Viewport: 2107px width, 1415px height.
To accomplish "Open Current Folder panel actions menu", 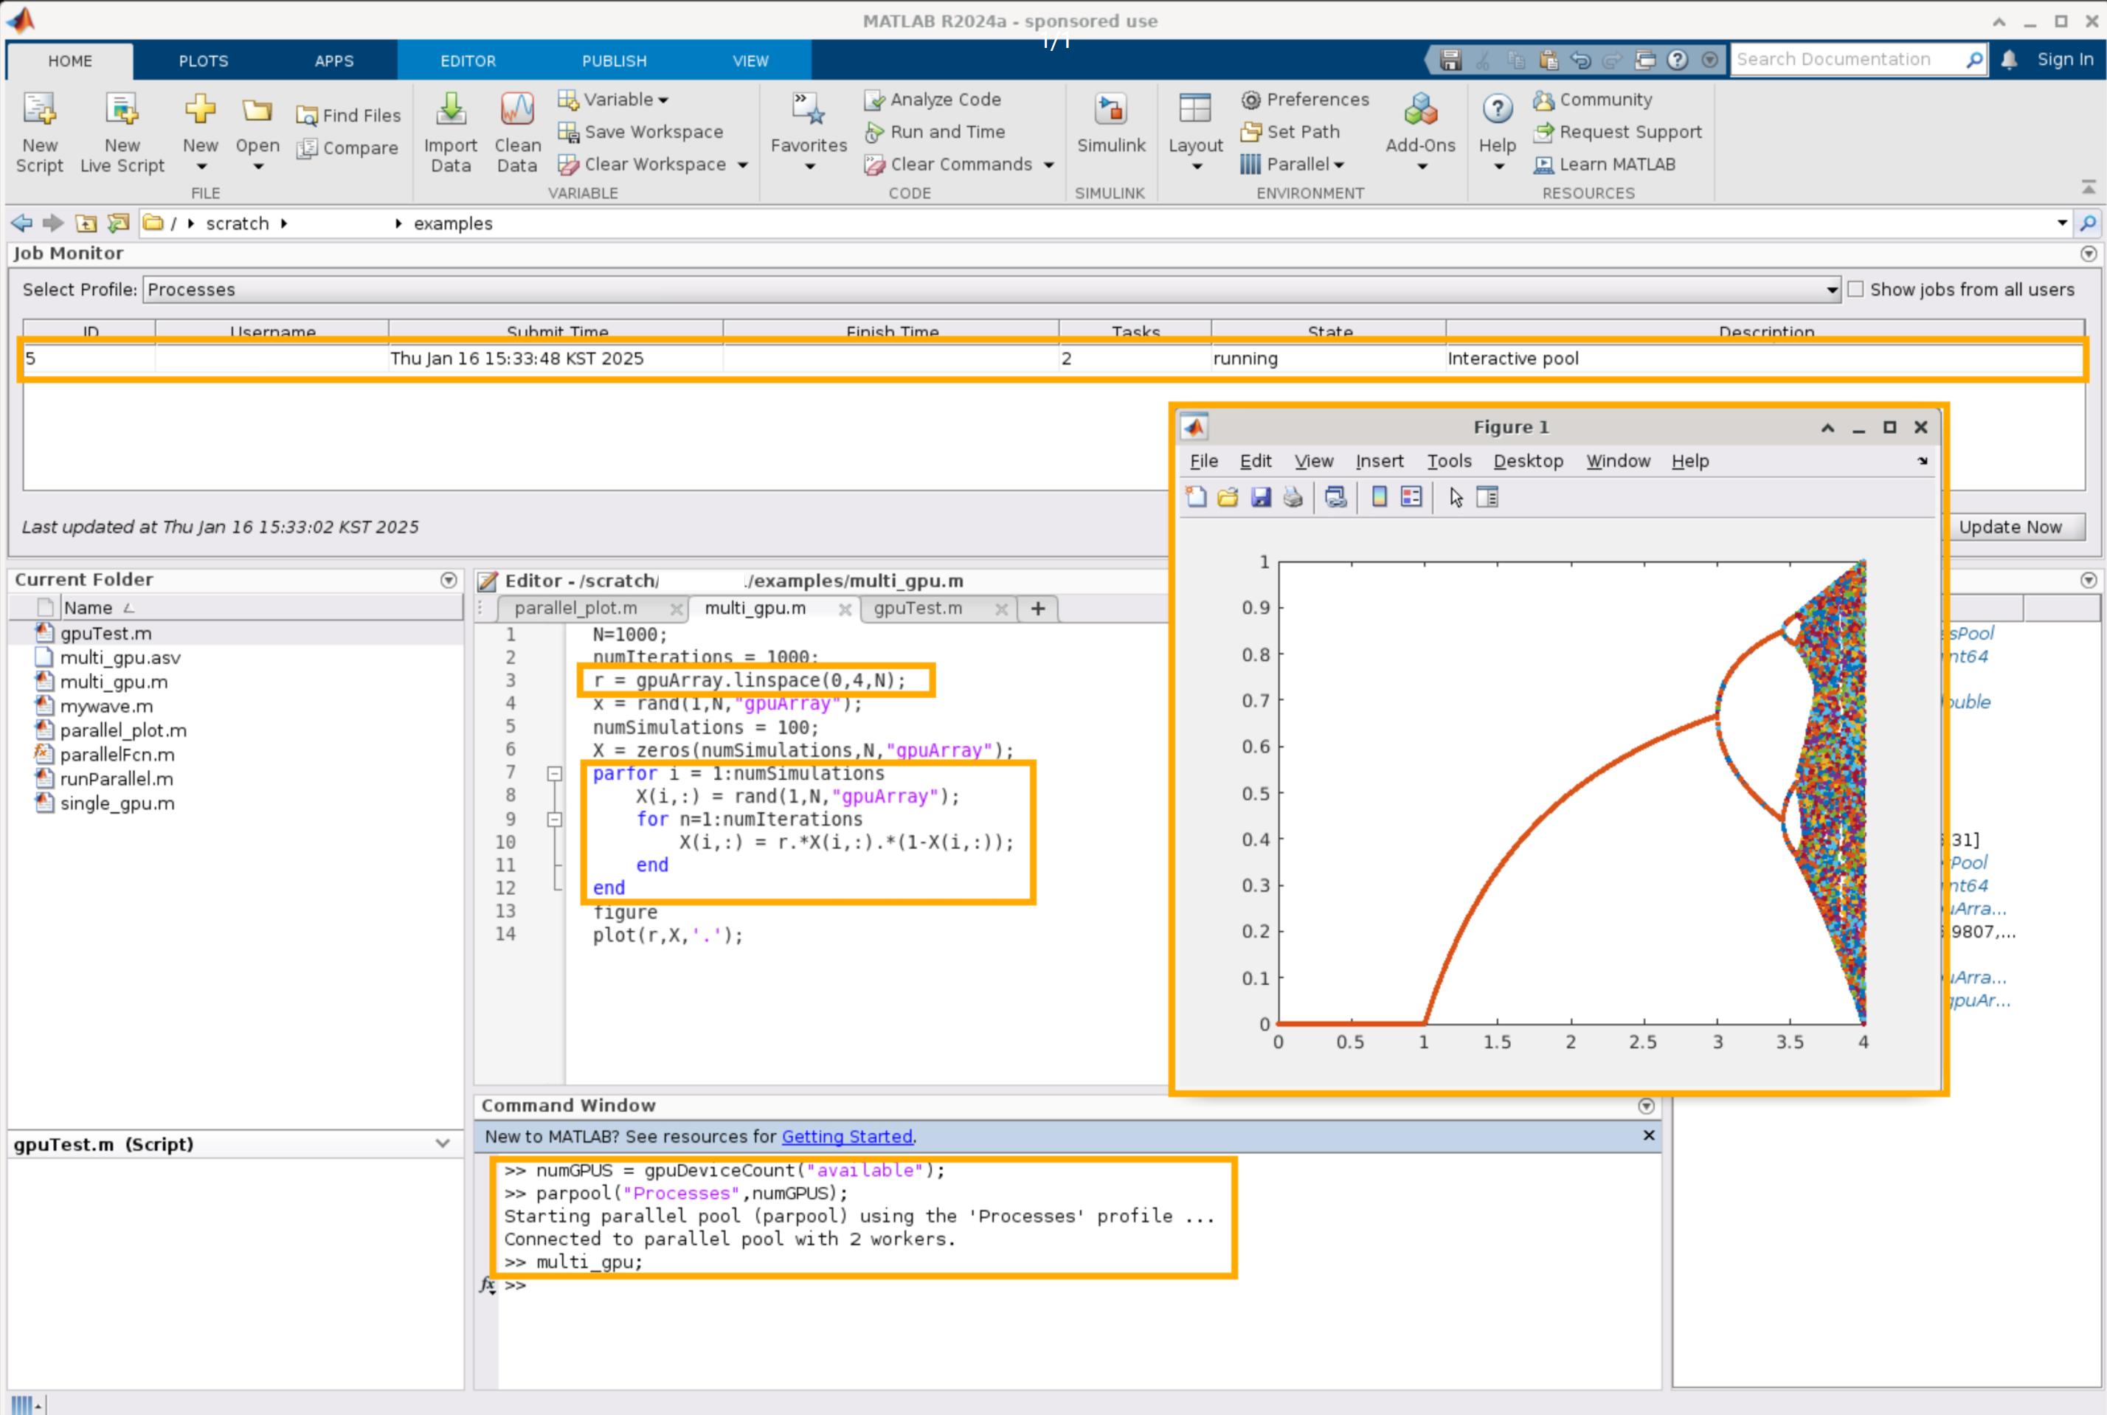I will 449,581.
